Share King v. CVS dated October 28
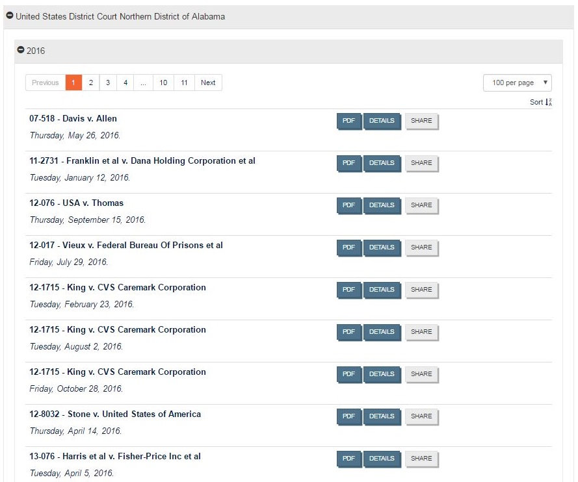 tap(421, 374)
